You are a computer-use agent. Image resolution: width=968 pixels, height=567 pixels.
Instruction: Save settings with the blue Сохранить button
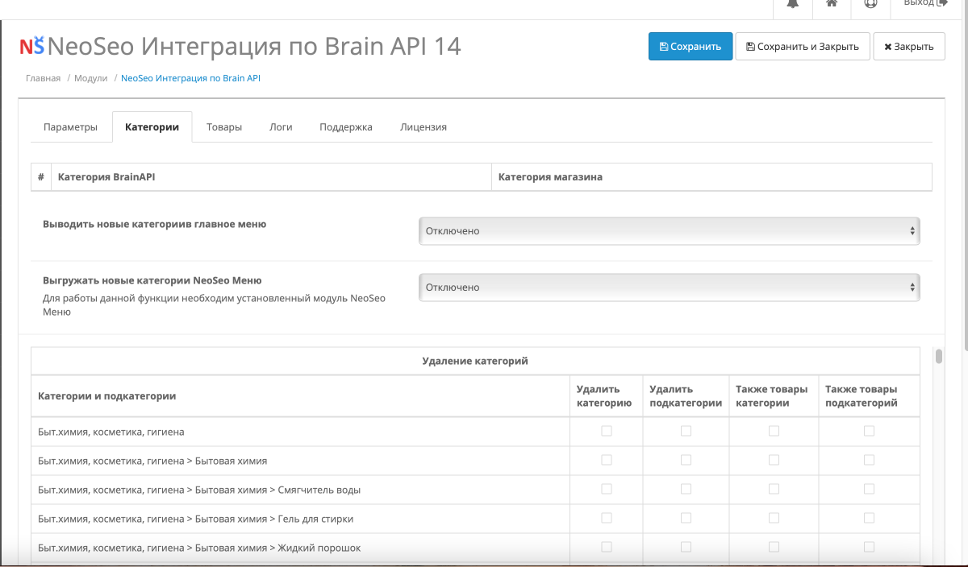[691, 47]
